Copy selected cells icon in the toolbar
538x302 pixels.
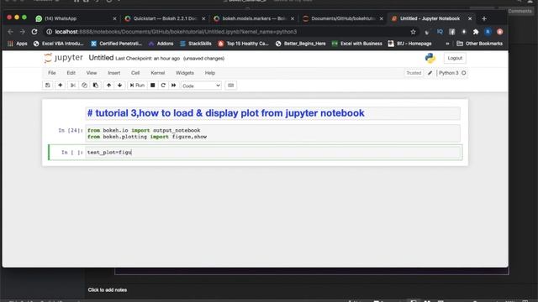pos(84,86)
